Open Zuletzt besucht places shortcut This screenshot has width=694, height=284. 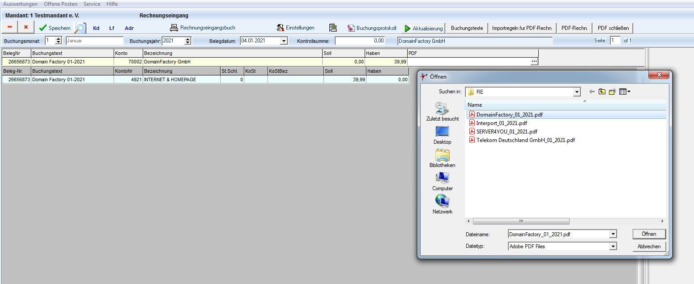pyautogui.click(x=443, y=112)
